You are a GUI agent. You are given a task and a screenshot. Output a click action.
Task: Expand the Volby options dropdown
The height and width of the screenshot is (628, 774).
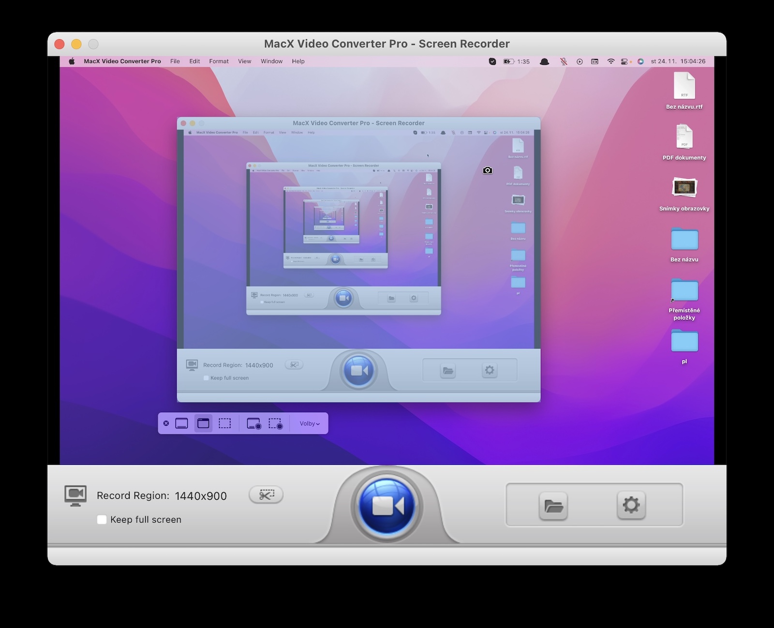tap(309, 423)
